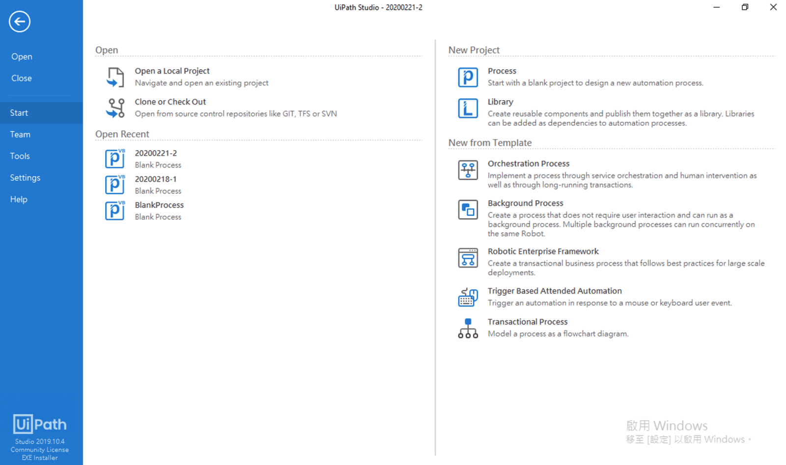This screenshot has height=465, width=786.
Task: Create a new Library project
Action: 501,102
